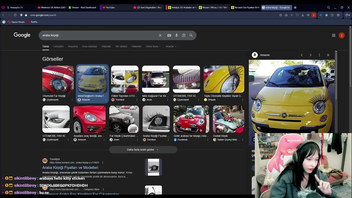Open options for Otomobil Far Kirpiği thumbnail

point(72,100)
